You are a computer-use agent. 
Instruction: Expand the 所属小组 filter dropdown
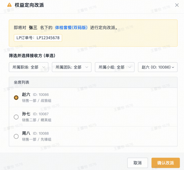click(115, 67)
